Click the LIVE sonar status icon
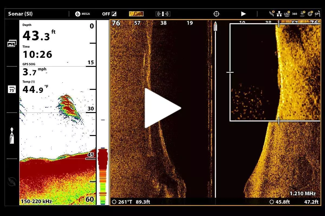 tap(287, 14)
